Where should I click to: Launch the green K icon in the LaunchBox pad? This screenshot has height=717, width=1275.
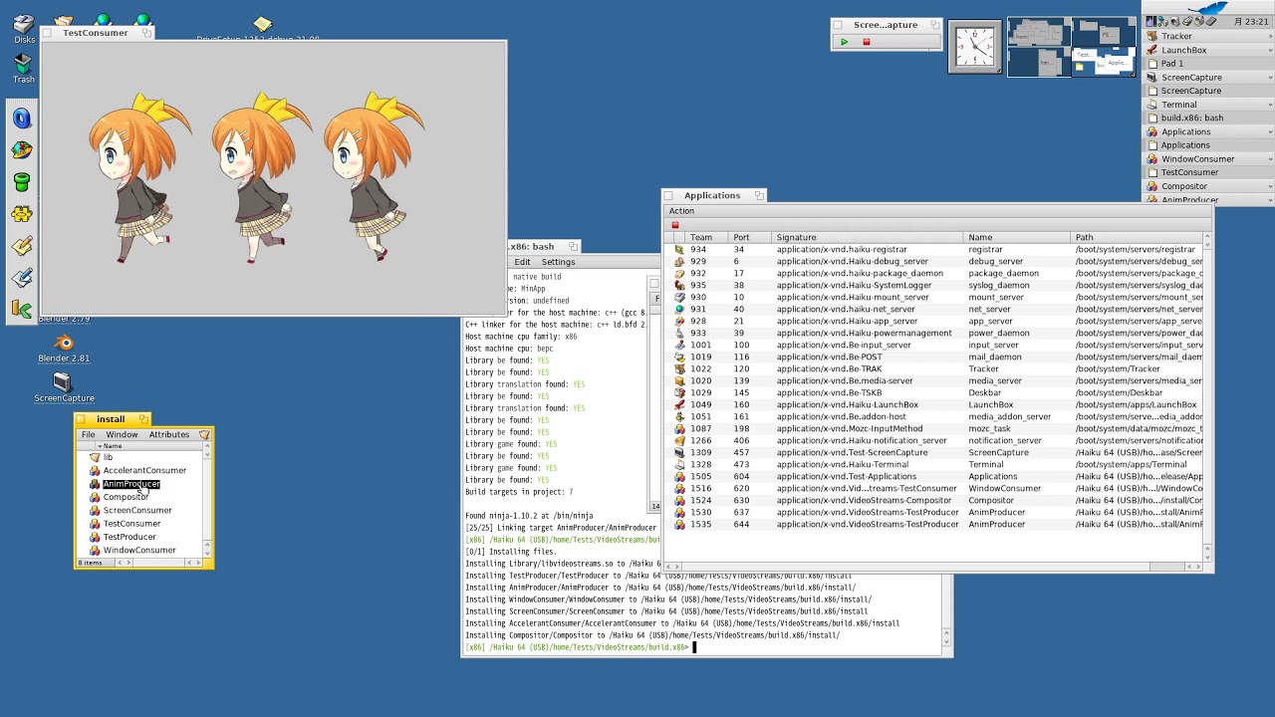[22, 310]
